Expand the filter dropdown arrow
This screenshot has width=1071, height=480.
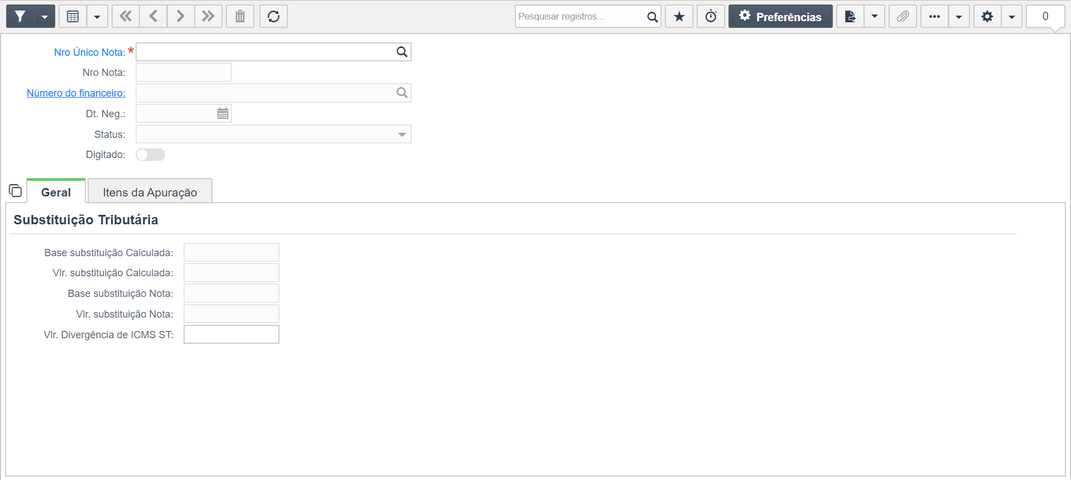[45, 16]
